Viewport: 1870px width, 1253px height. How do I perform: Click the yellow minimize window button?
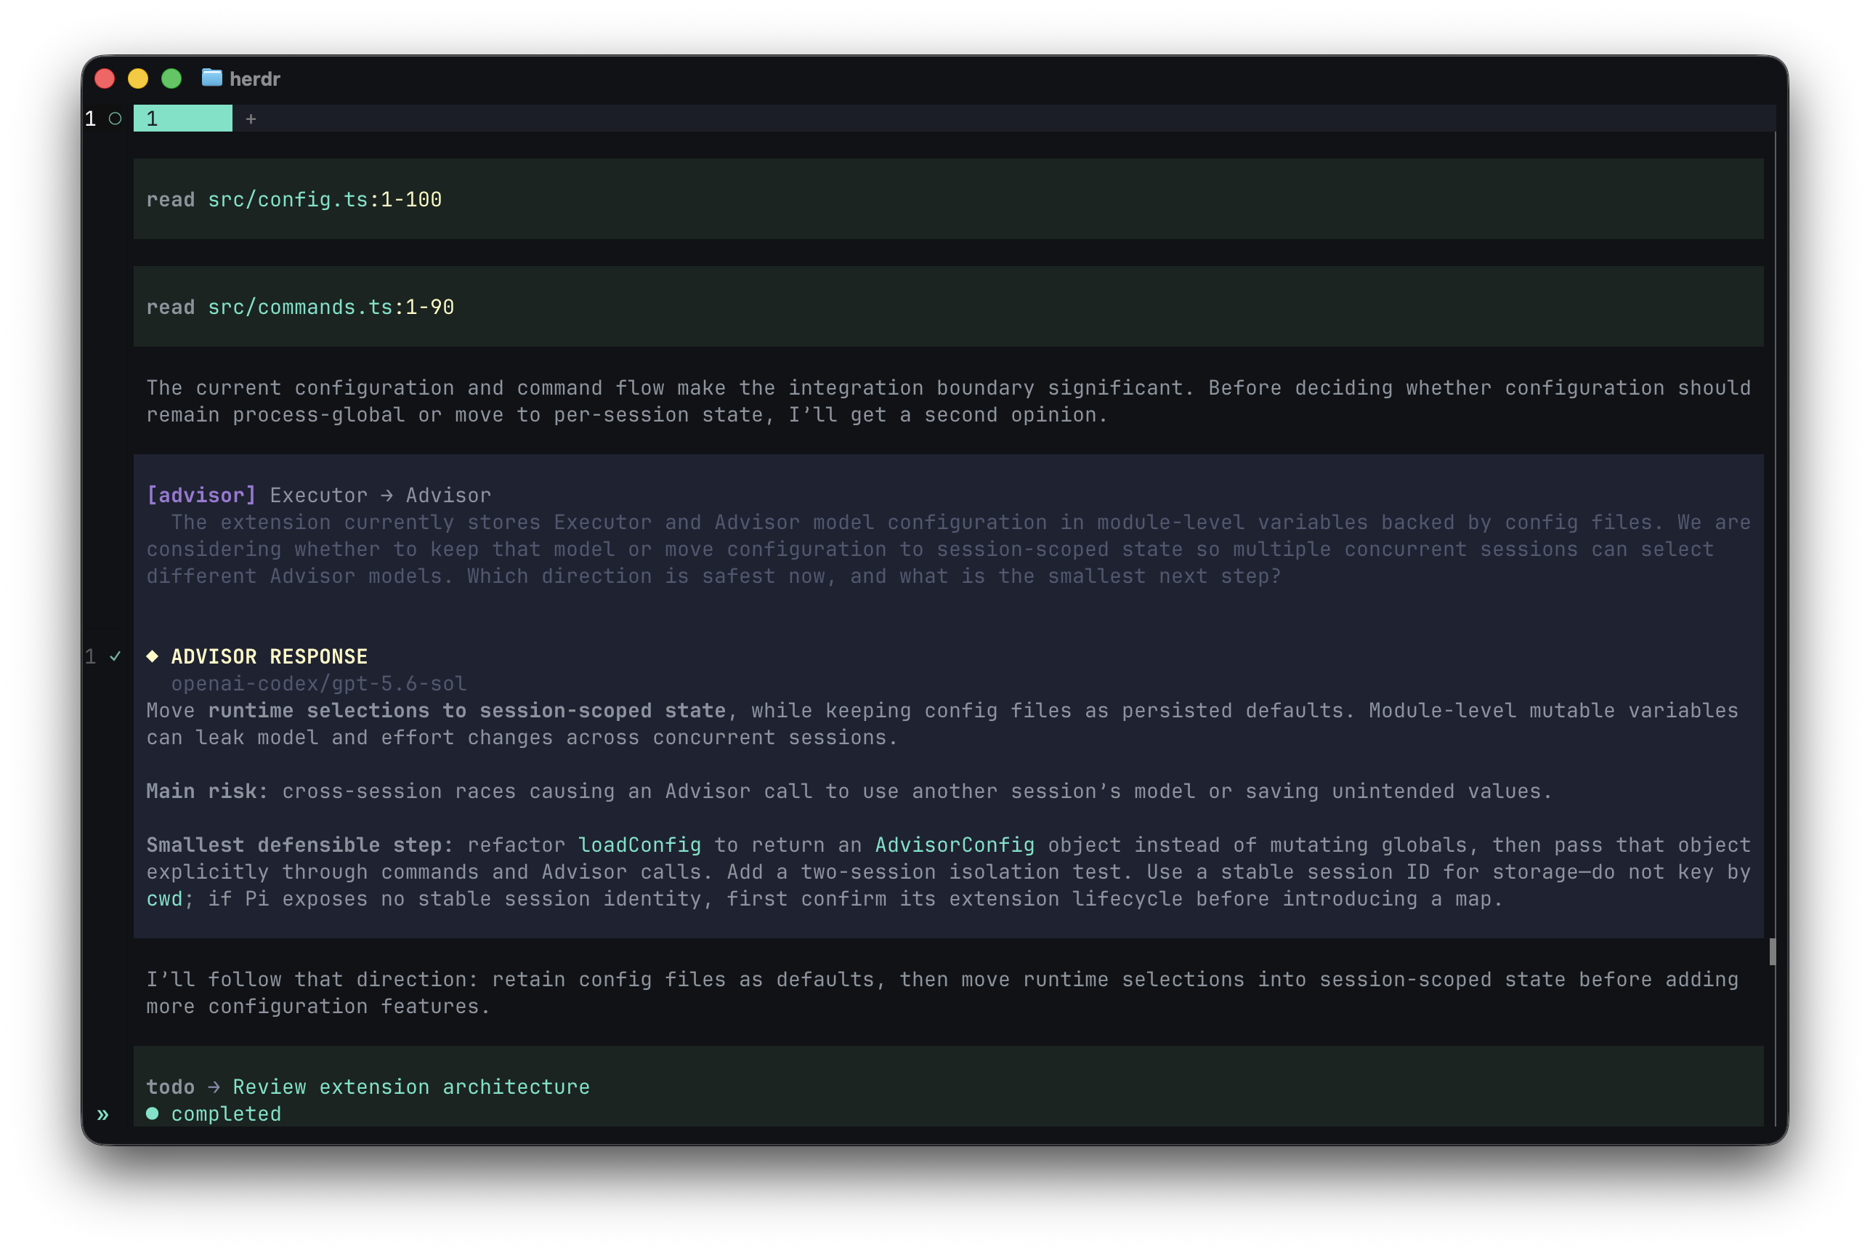(x=138, y=78)
